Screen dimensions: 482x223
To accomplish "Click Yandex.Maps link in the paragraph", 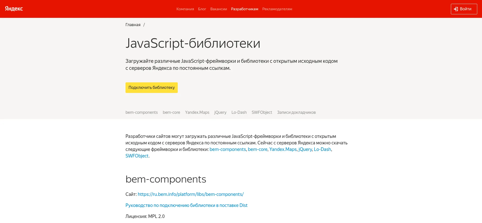I will [x=283, y=149].
